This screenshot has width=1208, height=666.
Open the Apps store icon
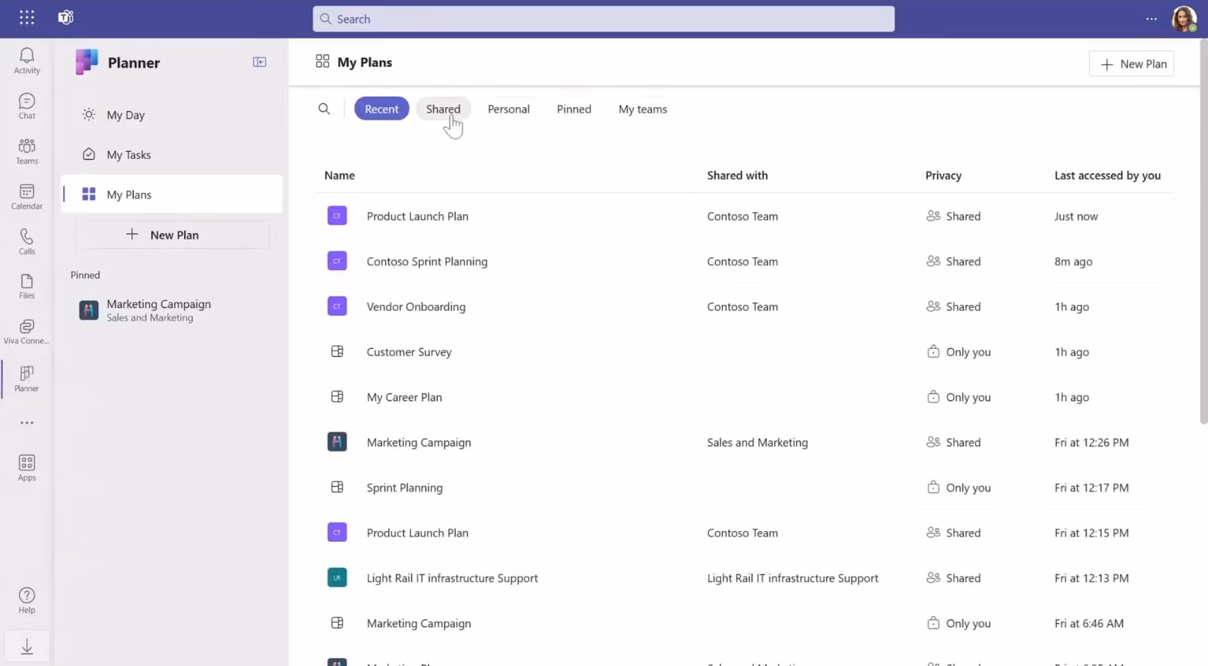point(27,468)
